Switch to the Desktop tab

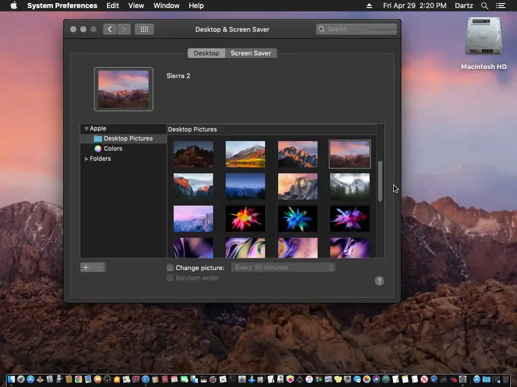[206, 53]
